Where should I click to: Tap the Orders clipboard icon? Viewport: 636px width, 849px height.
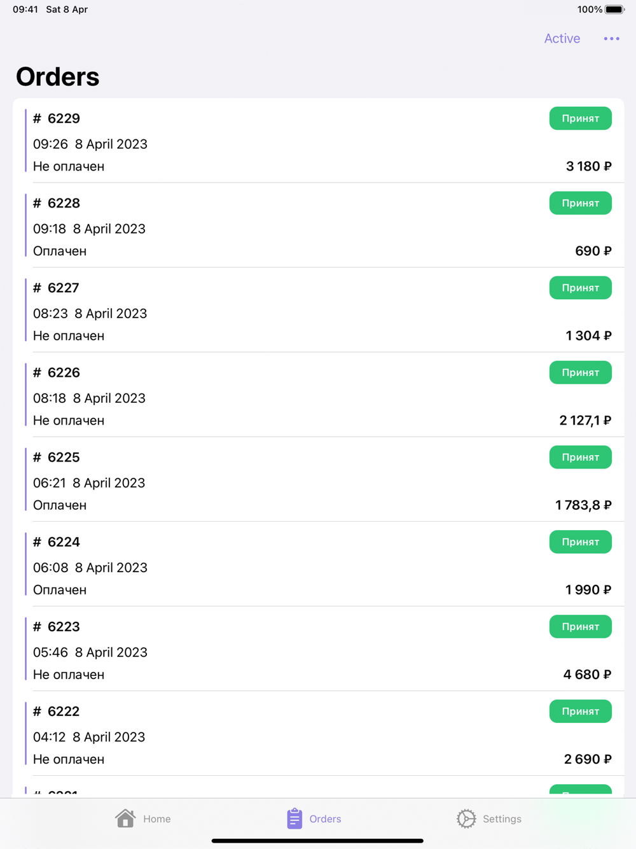tap(294, 818)
